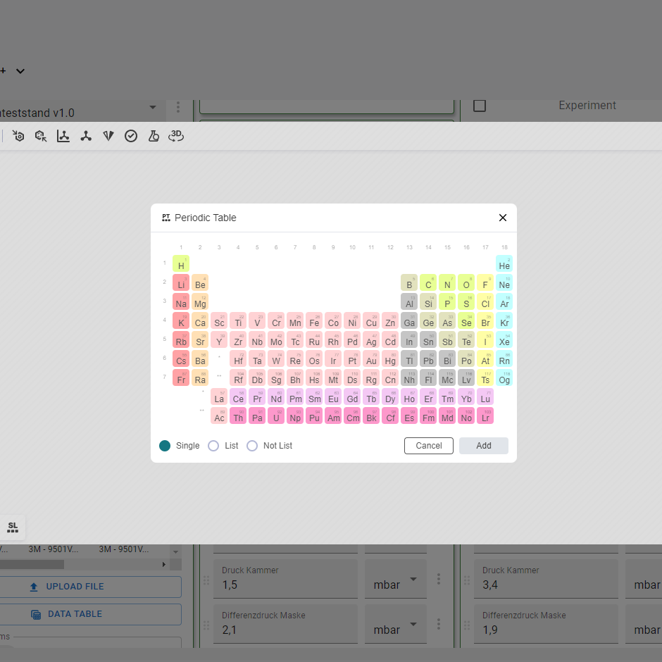This screenshot has height=662, width=662.
Task: Open the 3D Viewer tool
Action: click(176, 136)
